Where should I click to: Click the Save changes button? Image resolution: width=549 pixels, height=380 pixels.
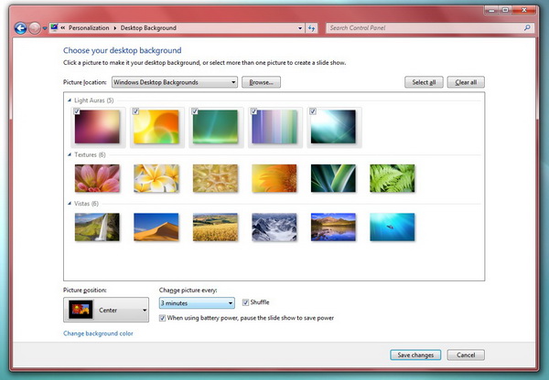click(x=414, y=354)
